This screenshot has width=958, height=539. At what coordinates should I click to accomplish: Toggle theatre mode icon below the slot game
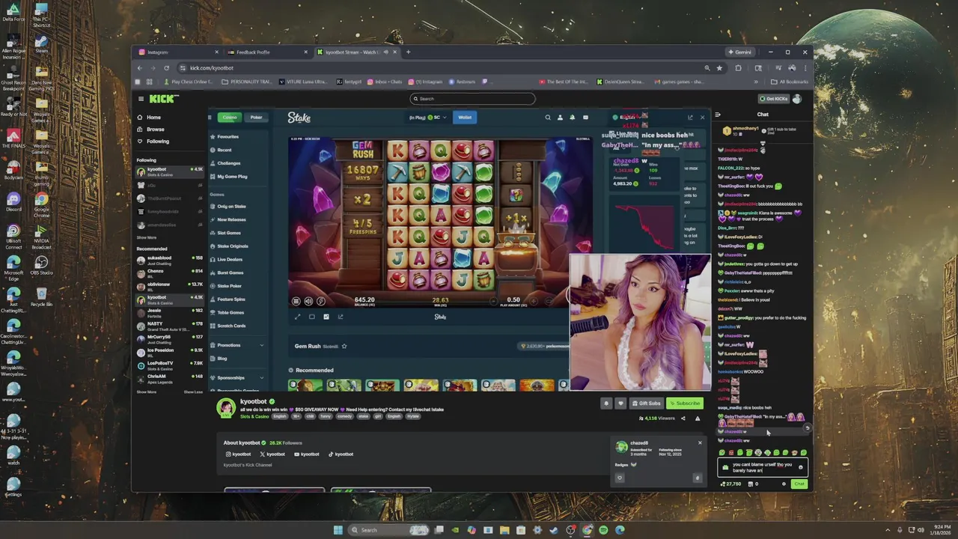pyautogui.click(x=312, y=317)
